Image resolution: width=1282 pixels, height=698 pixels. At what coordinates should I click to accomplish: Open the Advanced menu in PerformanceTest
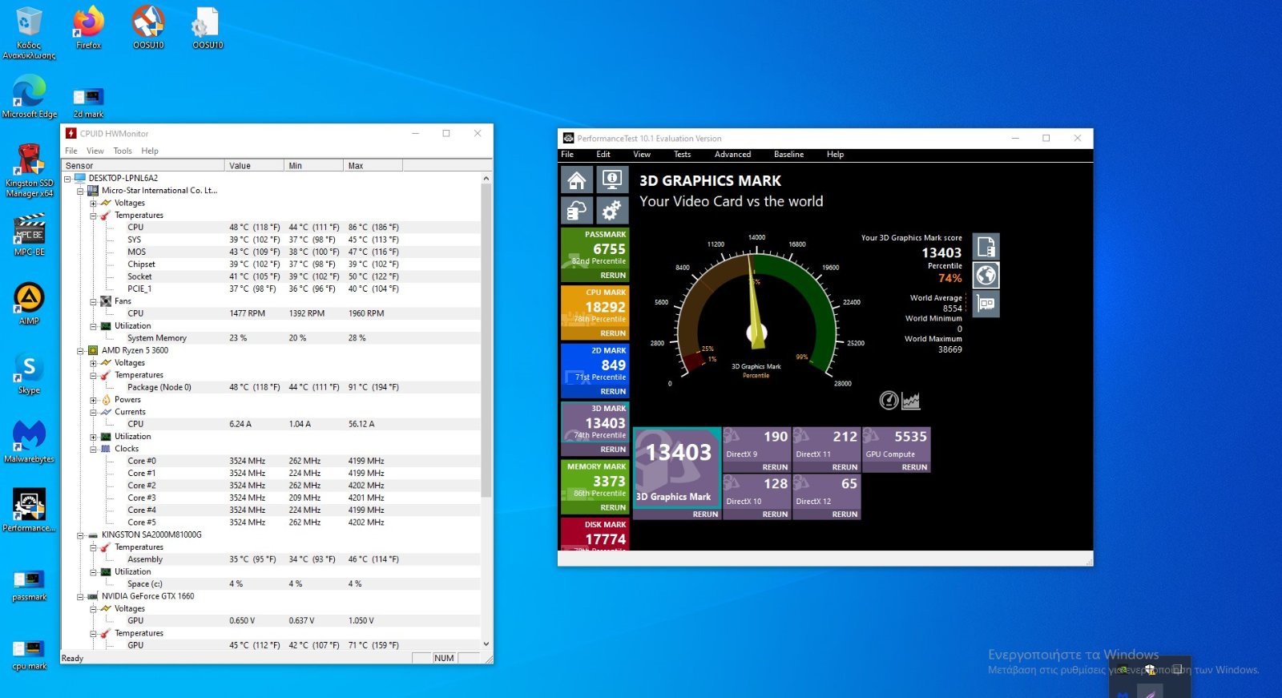click(x=732, y=155)
